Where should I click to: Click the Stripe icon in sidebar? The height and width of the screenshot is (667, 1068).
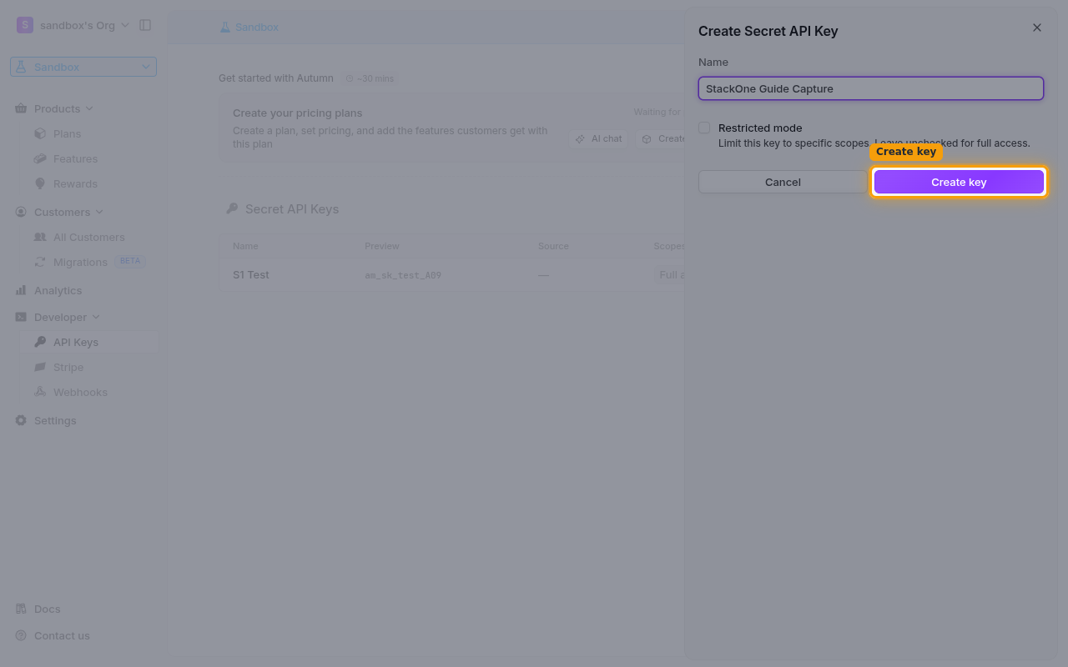(40, 367)
